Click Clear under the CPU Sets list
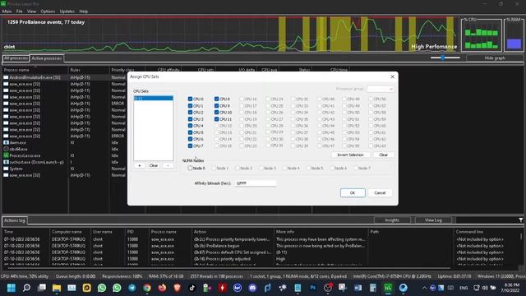This screenshot has height=296, width=526. 154,165
